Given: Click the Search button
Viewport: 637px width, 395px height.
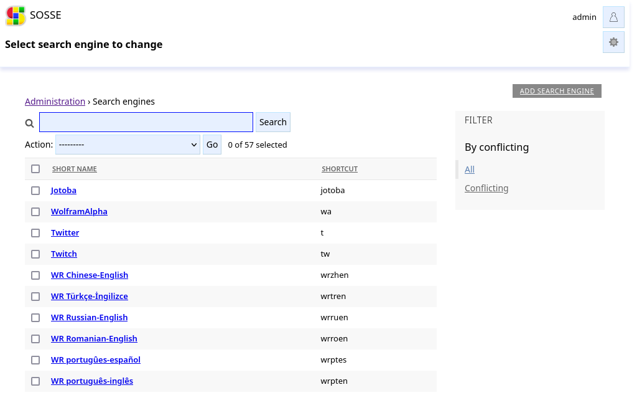Looking at the screenshot, I should (273, 122).
